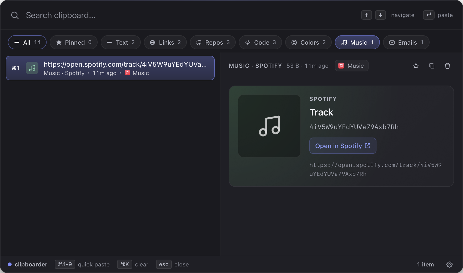Delete item with the trash icon
The height and width of the screenshot is (273, 463).
click(447, 66)
